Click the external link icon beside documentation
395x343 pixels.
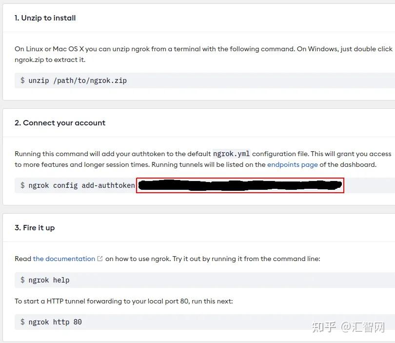tap(100, 259)
